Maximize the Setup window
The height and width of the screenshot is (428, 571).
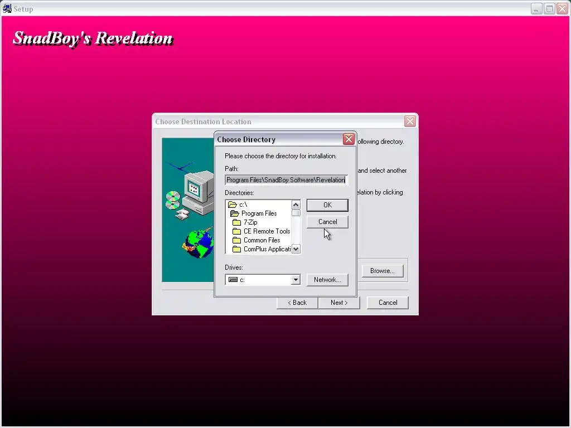point(549,8)
